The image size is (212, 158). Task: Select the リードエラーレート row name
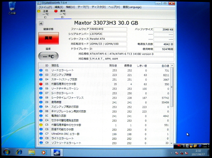(62, 70)
